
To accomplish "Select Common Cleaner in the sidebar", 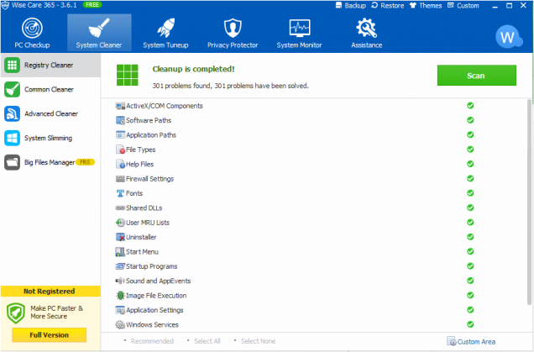I will tap(50, 90).
